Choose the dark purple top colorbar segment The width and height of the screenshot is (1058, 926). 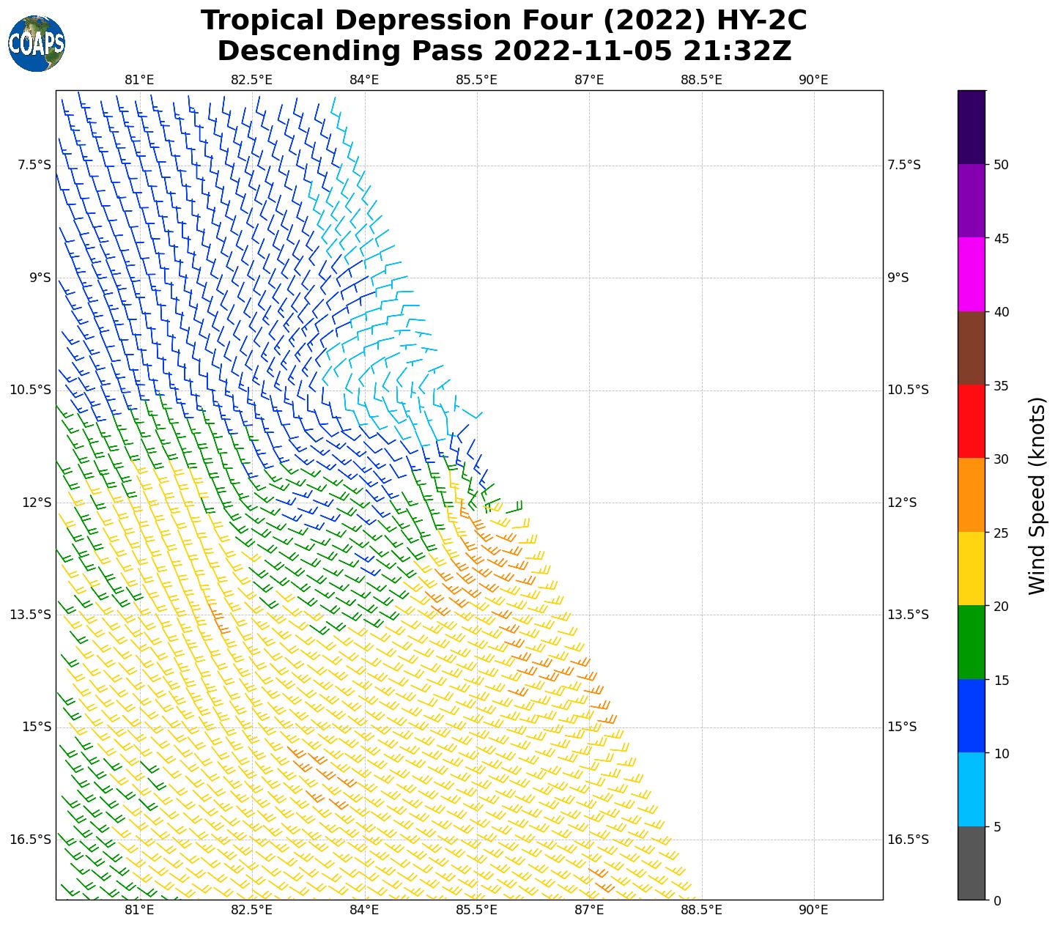(x=972, y=127)
